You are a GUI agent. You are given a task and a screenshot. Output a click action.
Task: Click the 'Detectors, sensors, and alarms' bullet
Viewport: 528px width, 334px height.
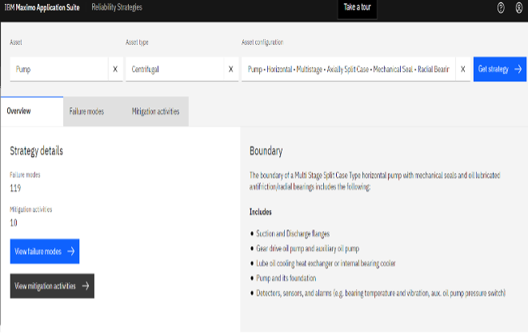381,293
